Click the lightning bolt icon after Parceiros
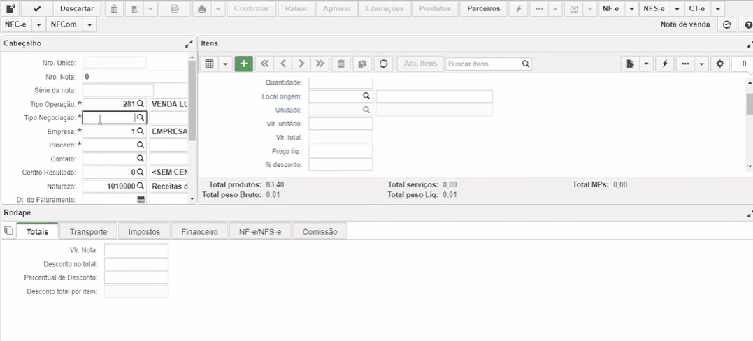The height and width of the screenshot is (341, 753). (x=519, y=8)
